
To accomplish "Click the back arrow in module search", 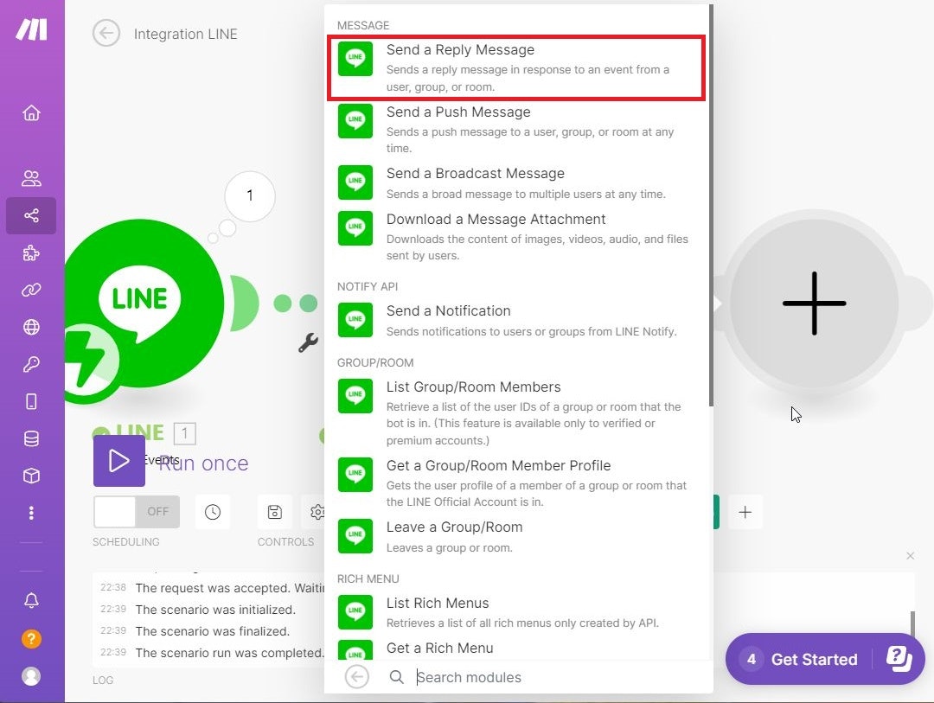I will pos(357,677).
